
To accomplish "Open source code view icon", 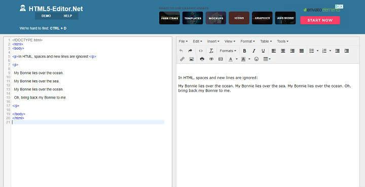I will [201, 51].
